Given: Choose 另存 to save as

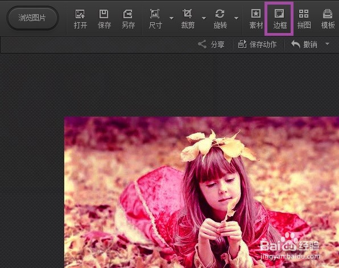Looking at the screenshot, I should coord(128,19).
